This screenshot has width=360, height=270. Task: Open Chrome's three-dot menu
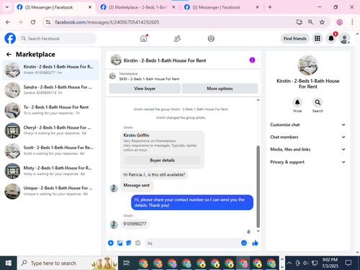coord(352,22)
